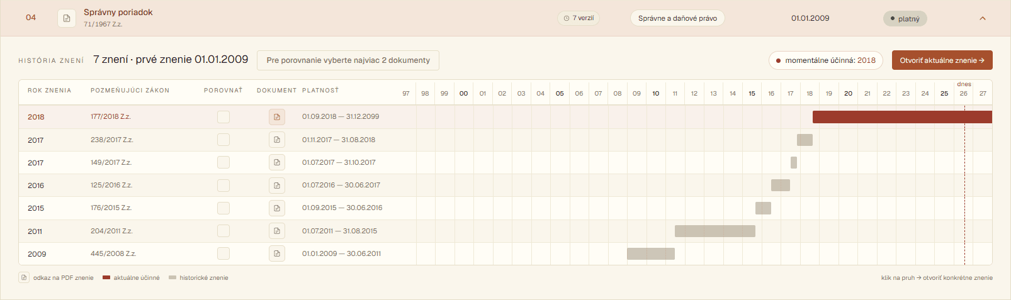Screen dimensions: 1011x300
Task: Open PDF document for 177/2018 Z.z.
Action: (x=277, y=117)
